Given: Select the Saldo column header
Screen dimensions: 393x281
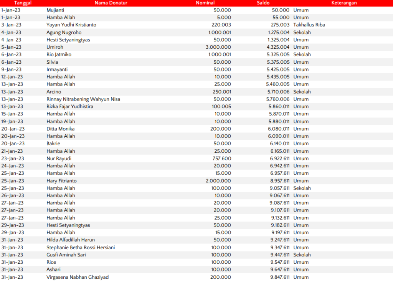Looking at the screenshot, I should [263, 3].
